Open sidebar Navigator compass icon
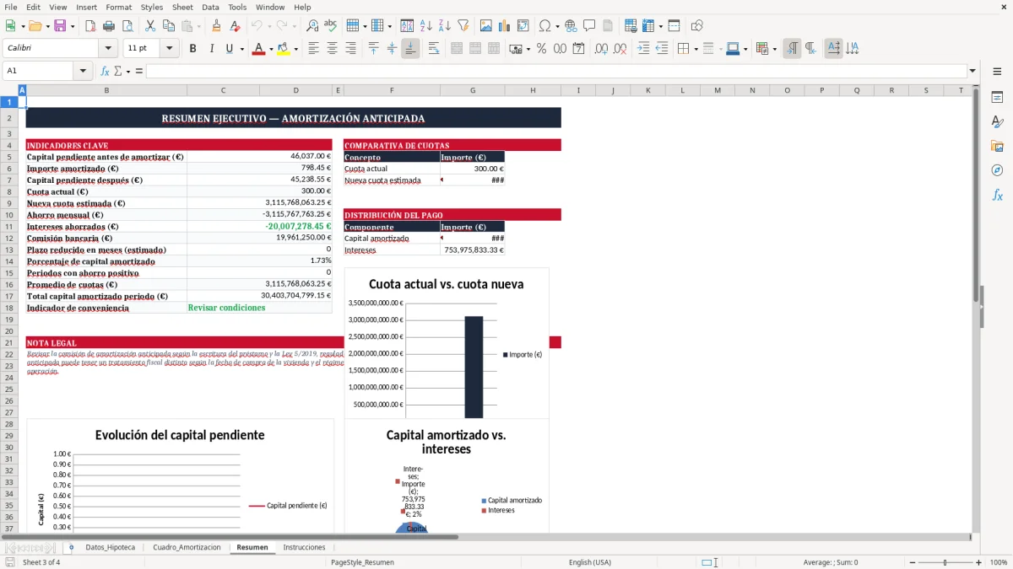 pyautogui.click(x=997, y=170)
